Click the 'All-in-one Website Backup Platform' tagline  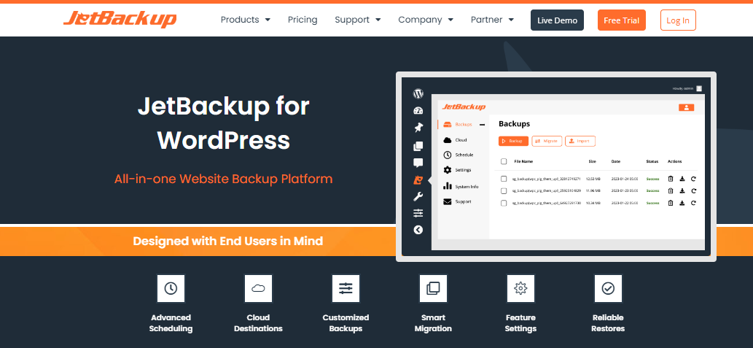click(x=223, y=179)
